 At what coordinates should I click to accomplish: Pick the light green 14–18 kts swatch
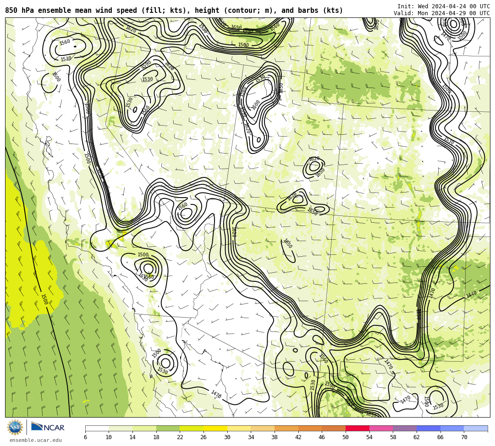coord(144,428)
